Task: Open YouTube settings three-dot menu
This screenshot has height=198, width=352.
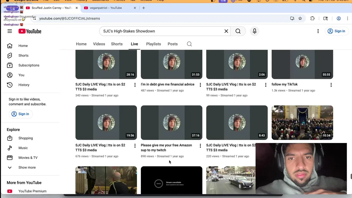Action: [x=318, y=31]
